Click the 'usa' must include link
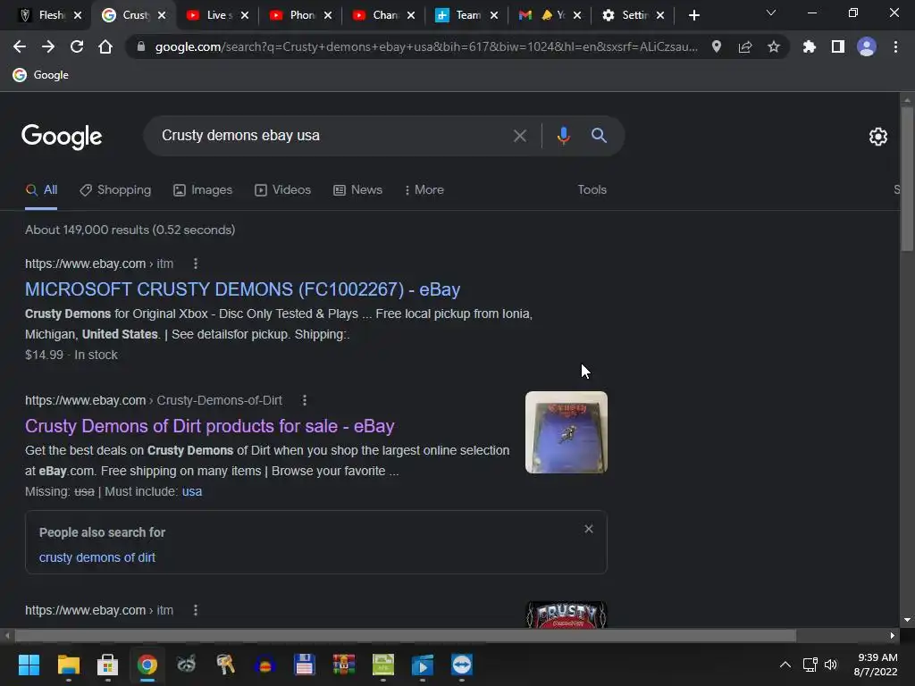 point(192,491)
